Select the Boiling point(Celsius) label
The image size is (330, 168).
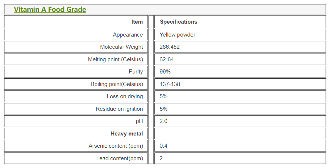[117, 84]
